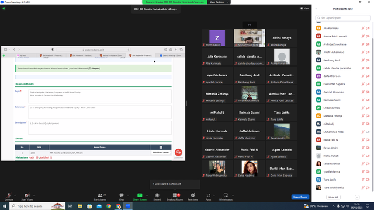Click the red chat bubble on shared webpage
This screenshot has height=210, width=374.
178,152
